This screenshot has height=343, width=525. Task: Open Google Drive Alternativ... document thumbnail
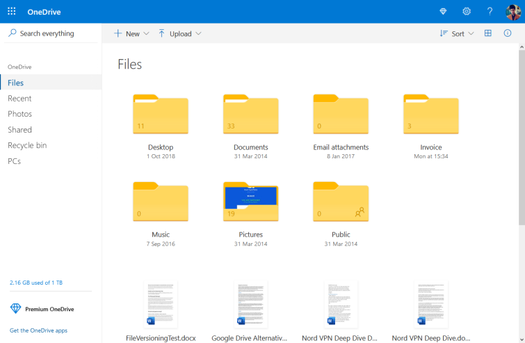click(251, 304)
